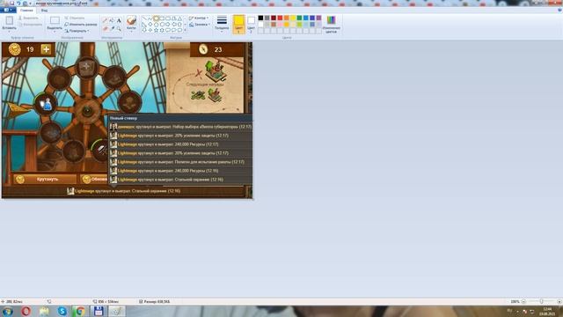Select the Eraser tool
The image size is (563, 317).
pos(106,28)
